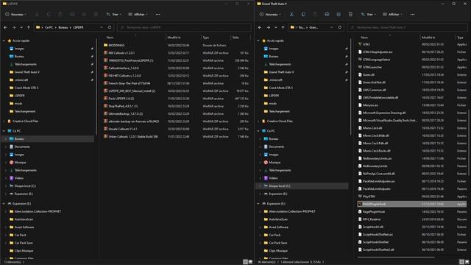Image resolution: width=471 pixels, height=265 pixels.
Task: Open address bar history dropdown in LSPDFR window
Action: pyautogui.click(x=102, y=27)
